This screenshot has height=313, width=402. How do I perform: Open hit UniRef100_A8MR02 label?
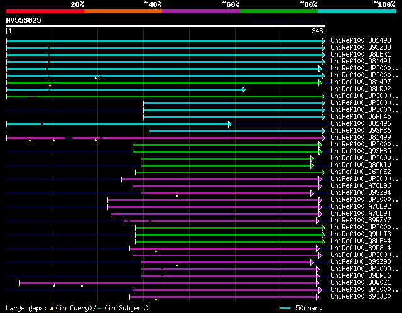click(361, 89)
